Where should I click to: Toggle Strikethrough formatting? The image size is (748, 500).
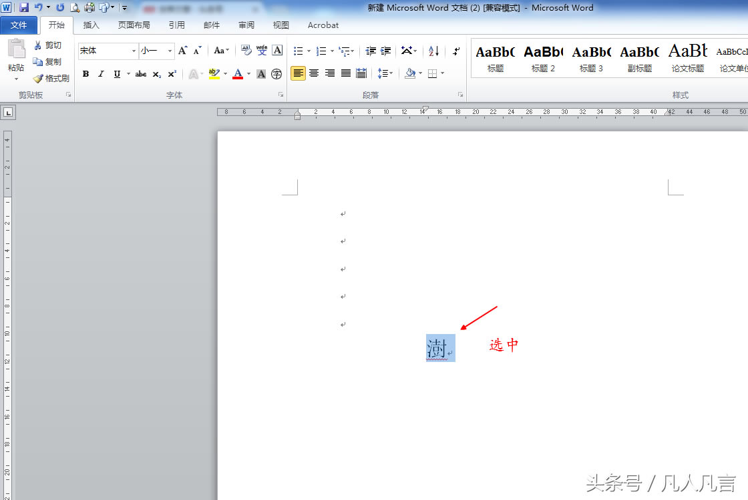tap(141, 74)
